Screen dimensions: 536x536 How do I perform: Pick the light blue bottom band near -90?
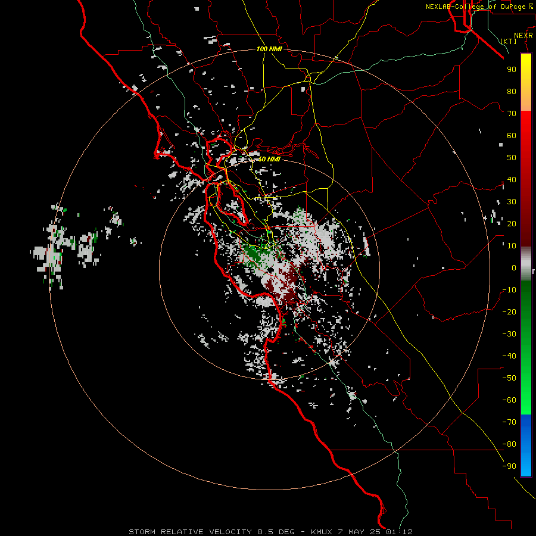tap(526, 463)
